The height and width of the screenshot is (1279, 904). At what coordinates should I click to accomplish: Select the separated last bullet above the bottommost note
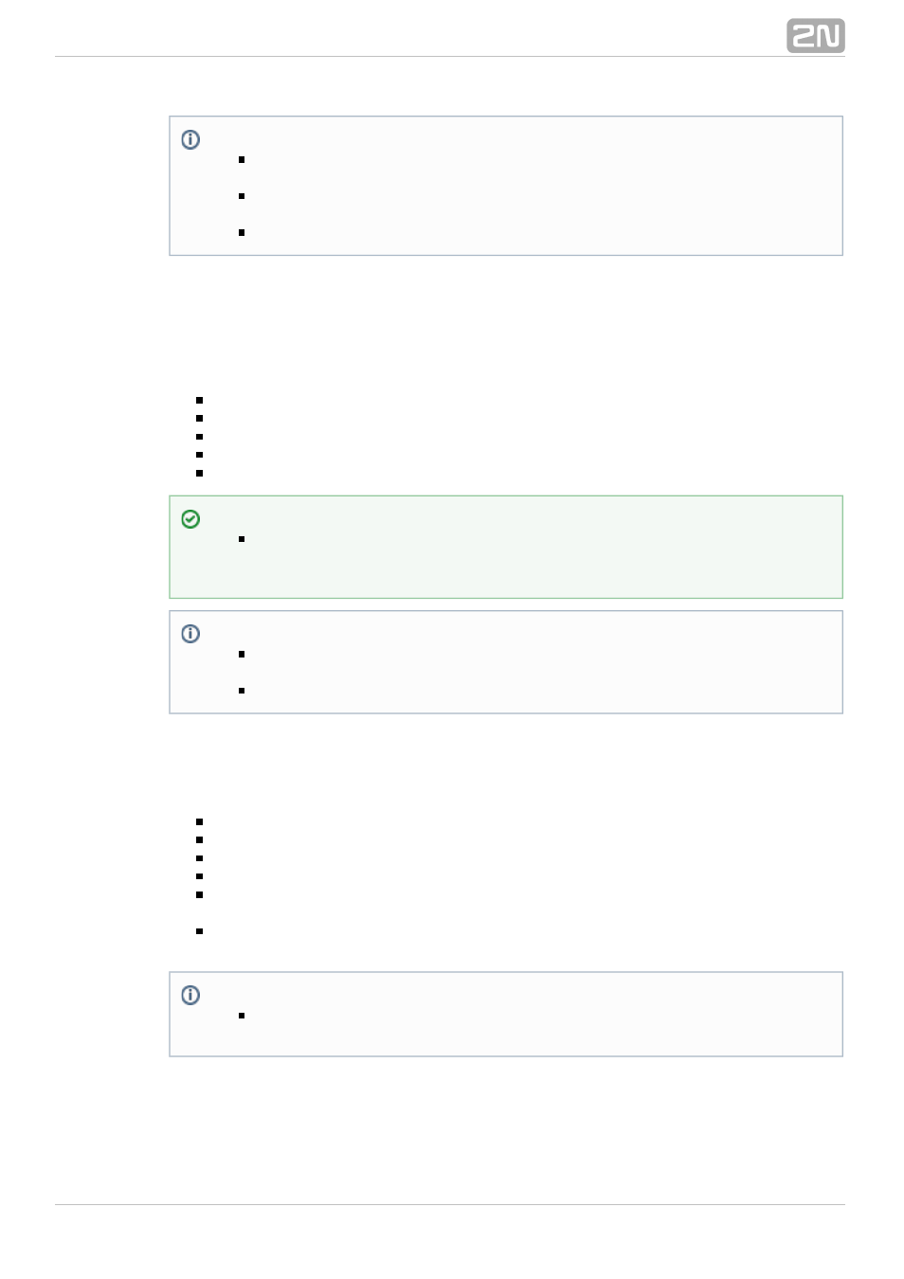click(x=199, y=931)
